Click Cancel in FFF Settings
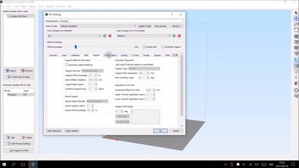 click(x=176, y=131)
